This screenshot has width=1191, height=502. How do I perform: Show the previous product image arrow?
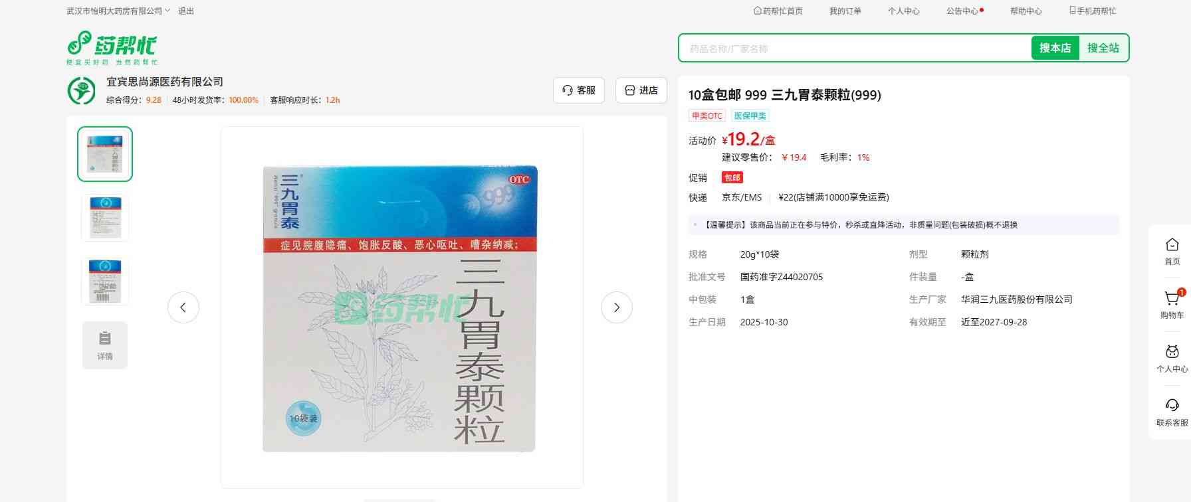183,307
